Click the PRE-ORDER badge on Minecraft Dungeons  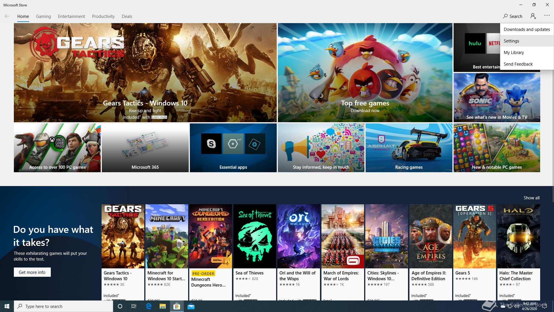click(203, 273)
